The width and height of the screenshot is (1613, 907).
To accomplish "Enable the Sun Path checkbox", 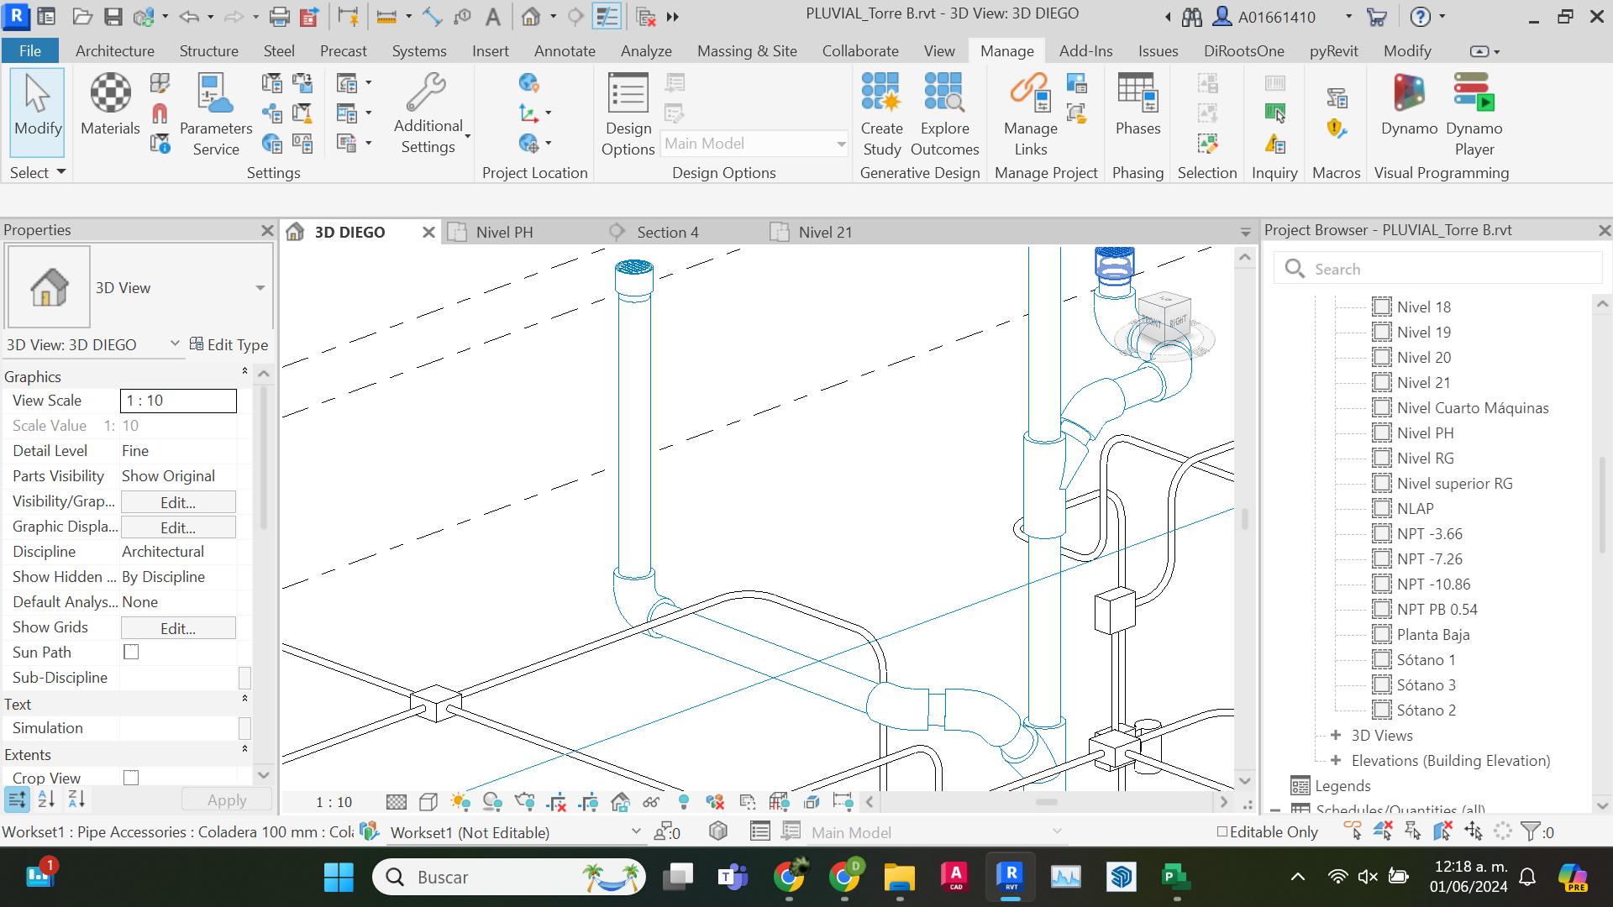I will (x=131, y=652).
